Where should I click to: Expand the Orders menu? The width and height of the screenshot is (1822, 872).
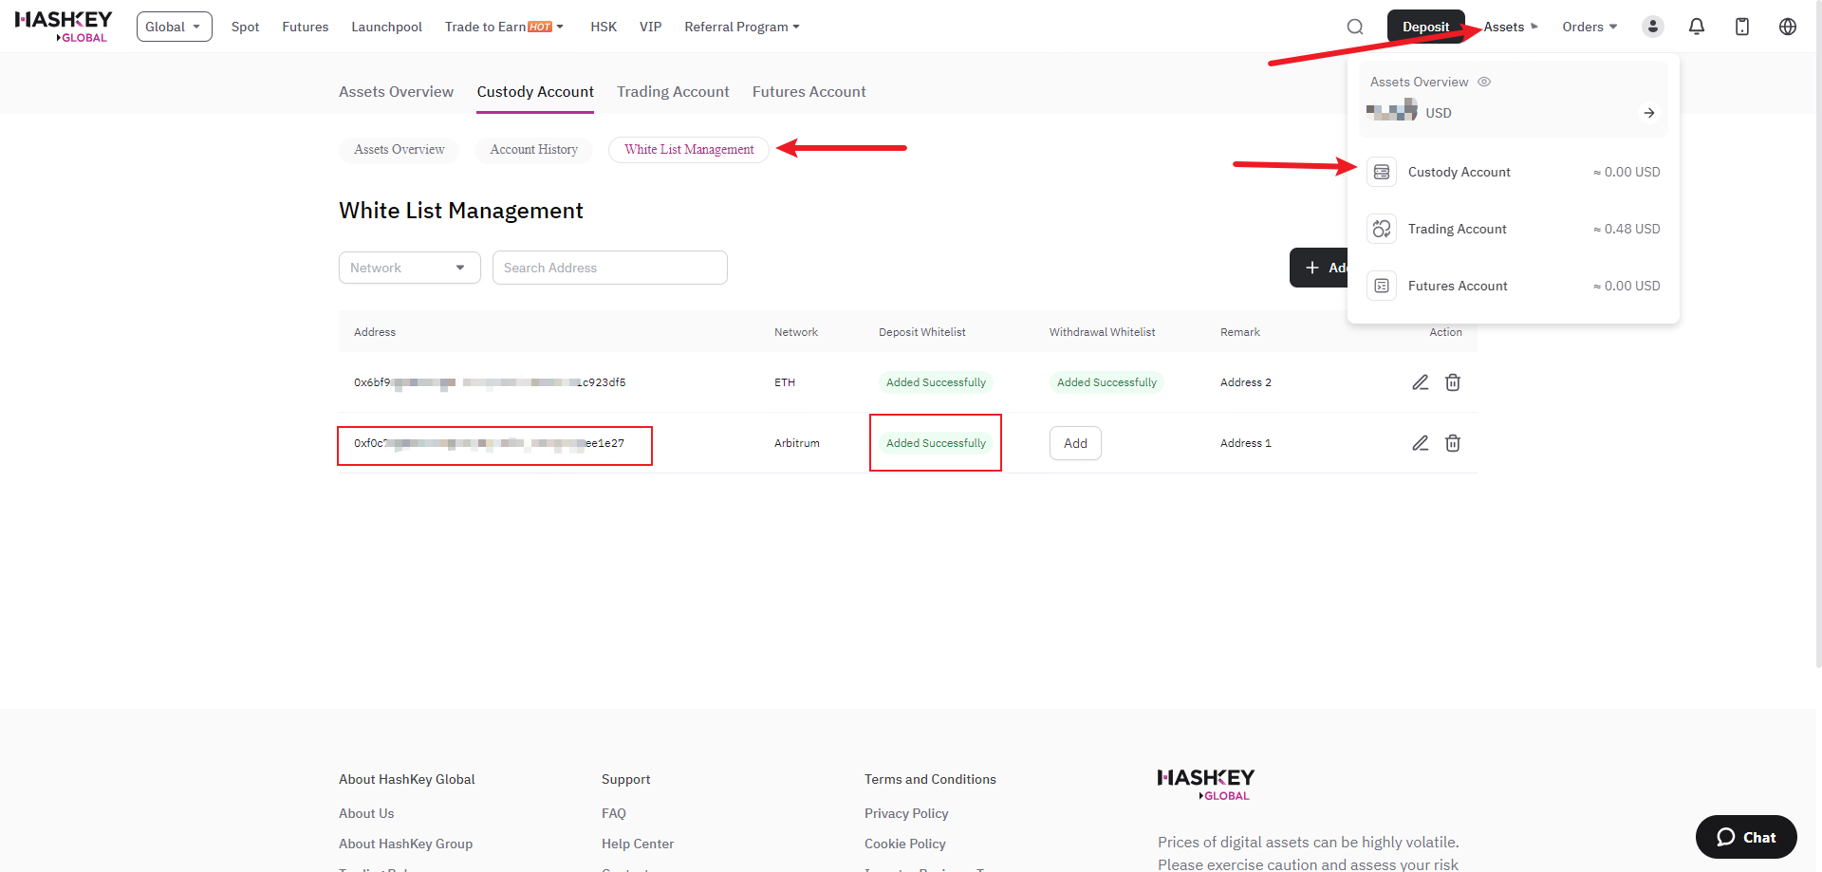pyautogui.click(x=1590, y=27)
